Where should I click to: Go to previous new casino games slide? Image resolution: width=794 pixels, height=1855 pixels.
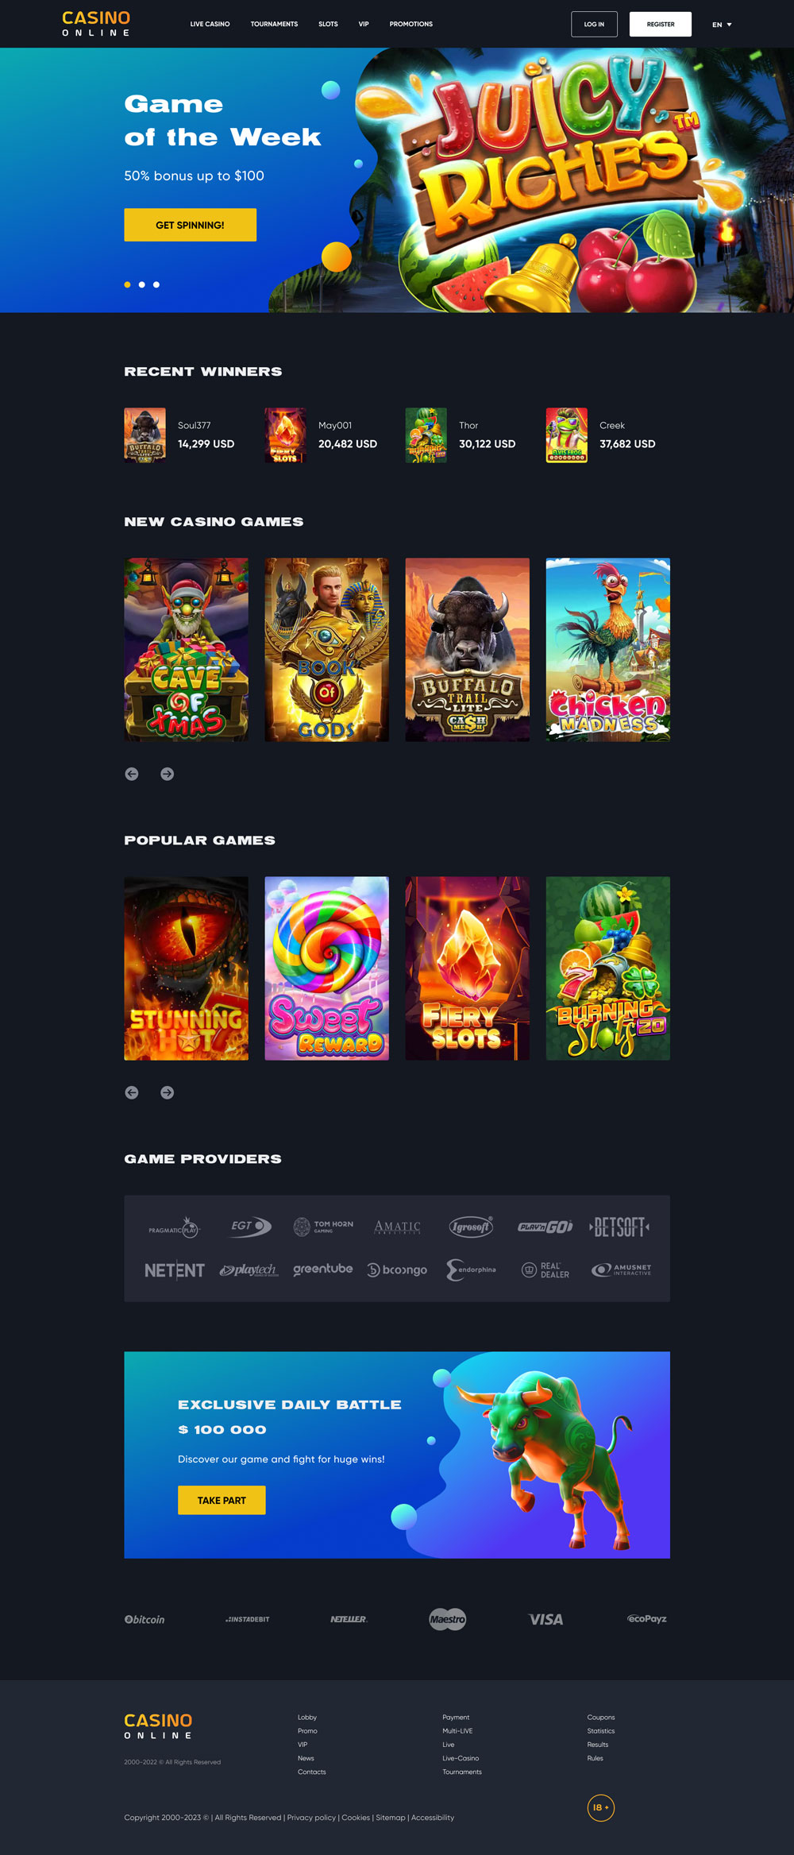(x=132, y=774)
